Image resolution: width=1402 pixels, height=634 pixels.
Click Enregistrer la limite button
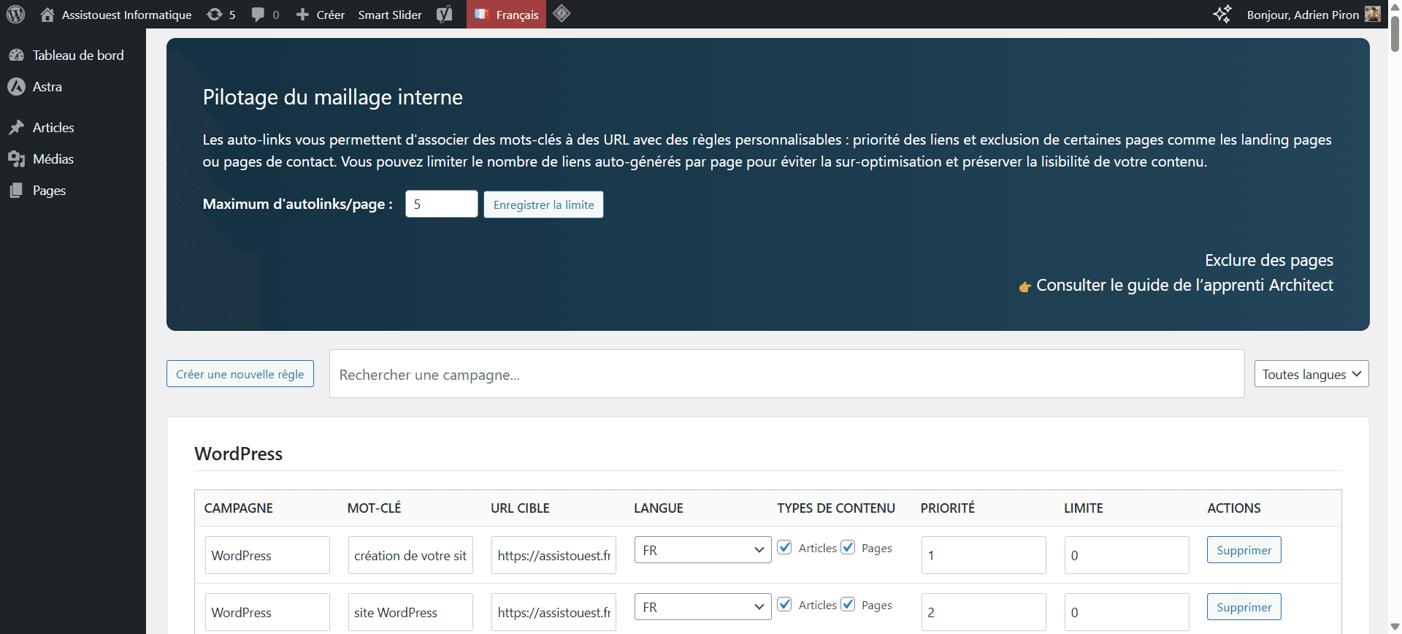coord(543,205)
